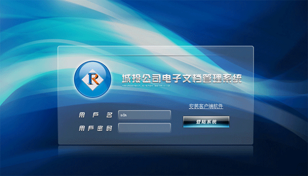Click the 城投公司电子文档管理系统 title
308x176 pixels.
(182, 79)
